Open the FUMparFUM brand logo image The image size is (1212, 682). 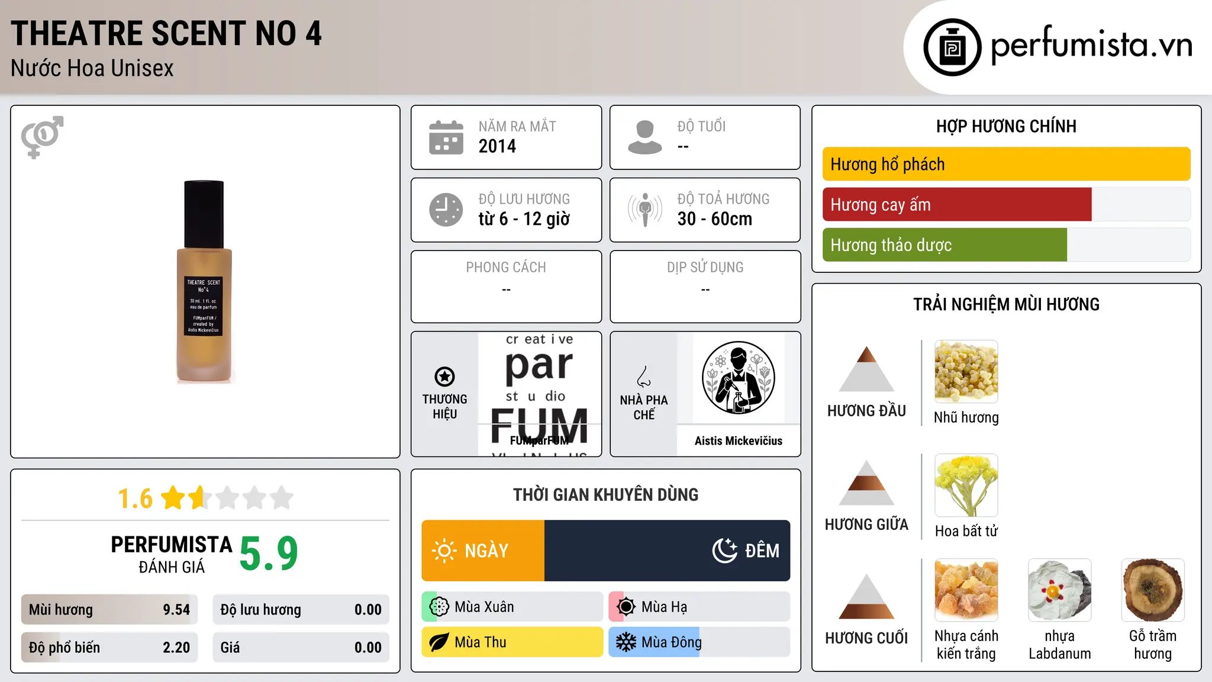click(x=539, y=394)
